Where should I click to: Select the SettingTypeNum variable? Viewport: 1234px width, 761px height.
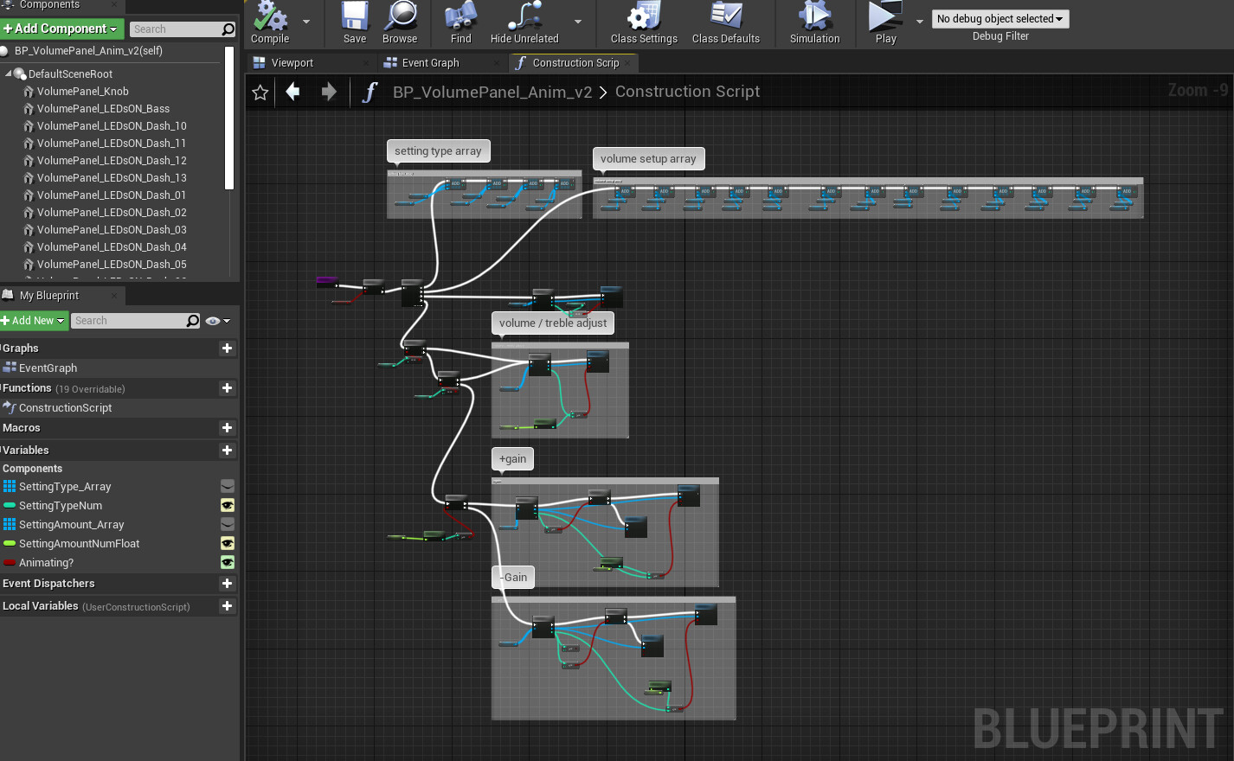(61, 506)
